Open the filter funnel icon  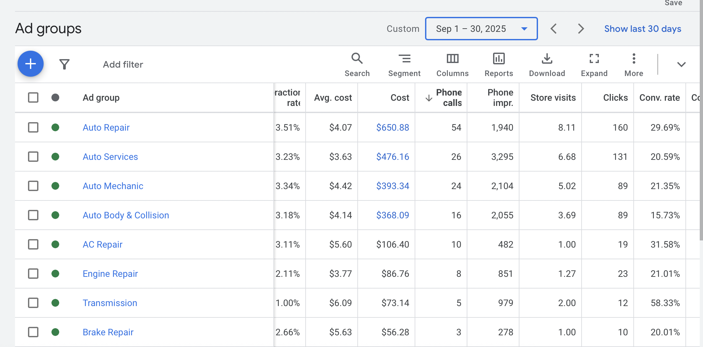(64, 64)
